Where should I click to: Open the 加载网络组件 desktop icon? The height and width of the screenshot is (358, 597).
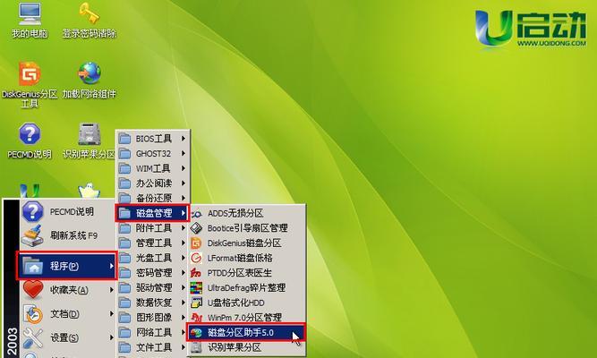(x=88, y=75)
